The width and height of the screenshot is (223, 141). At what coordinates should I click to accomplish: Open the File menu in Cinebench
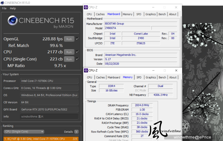(x=4, y=8)
